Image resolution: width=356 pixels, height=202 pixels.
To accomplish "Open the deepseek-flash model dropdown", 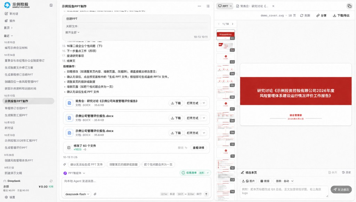I will coord(77,194).
